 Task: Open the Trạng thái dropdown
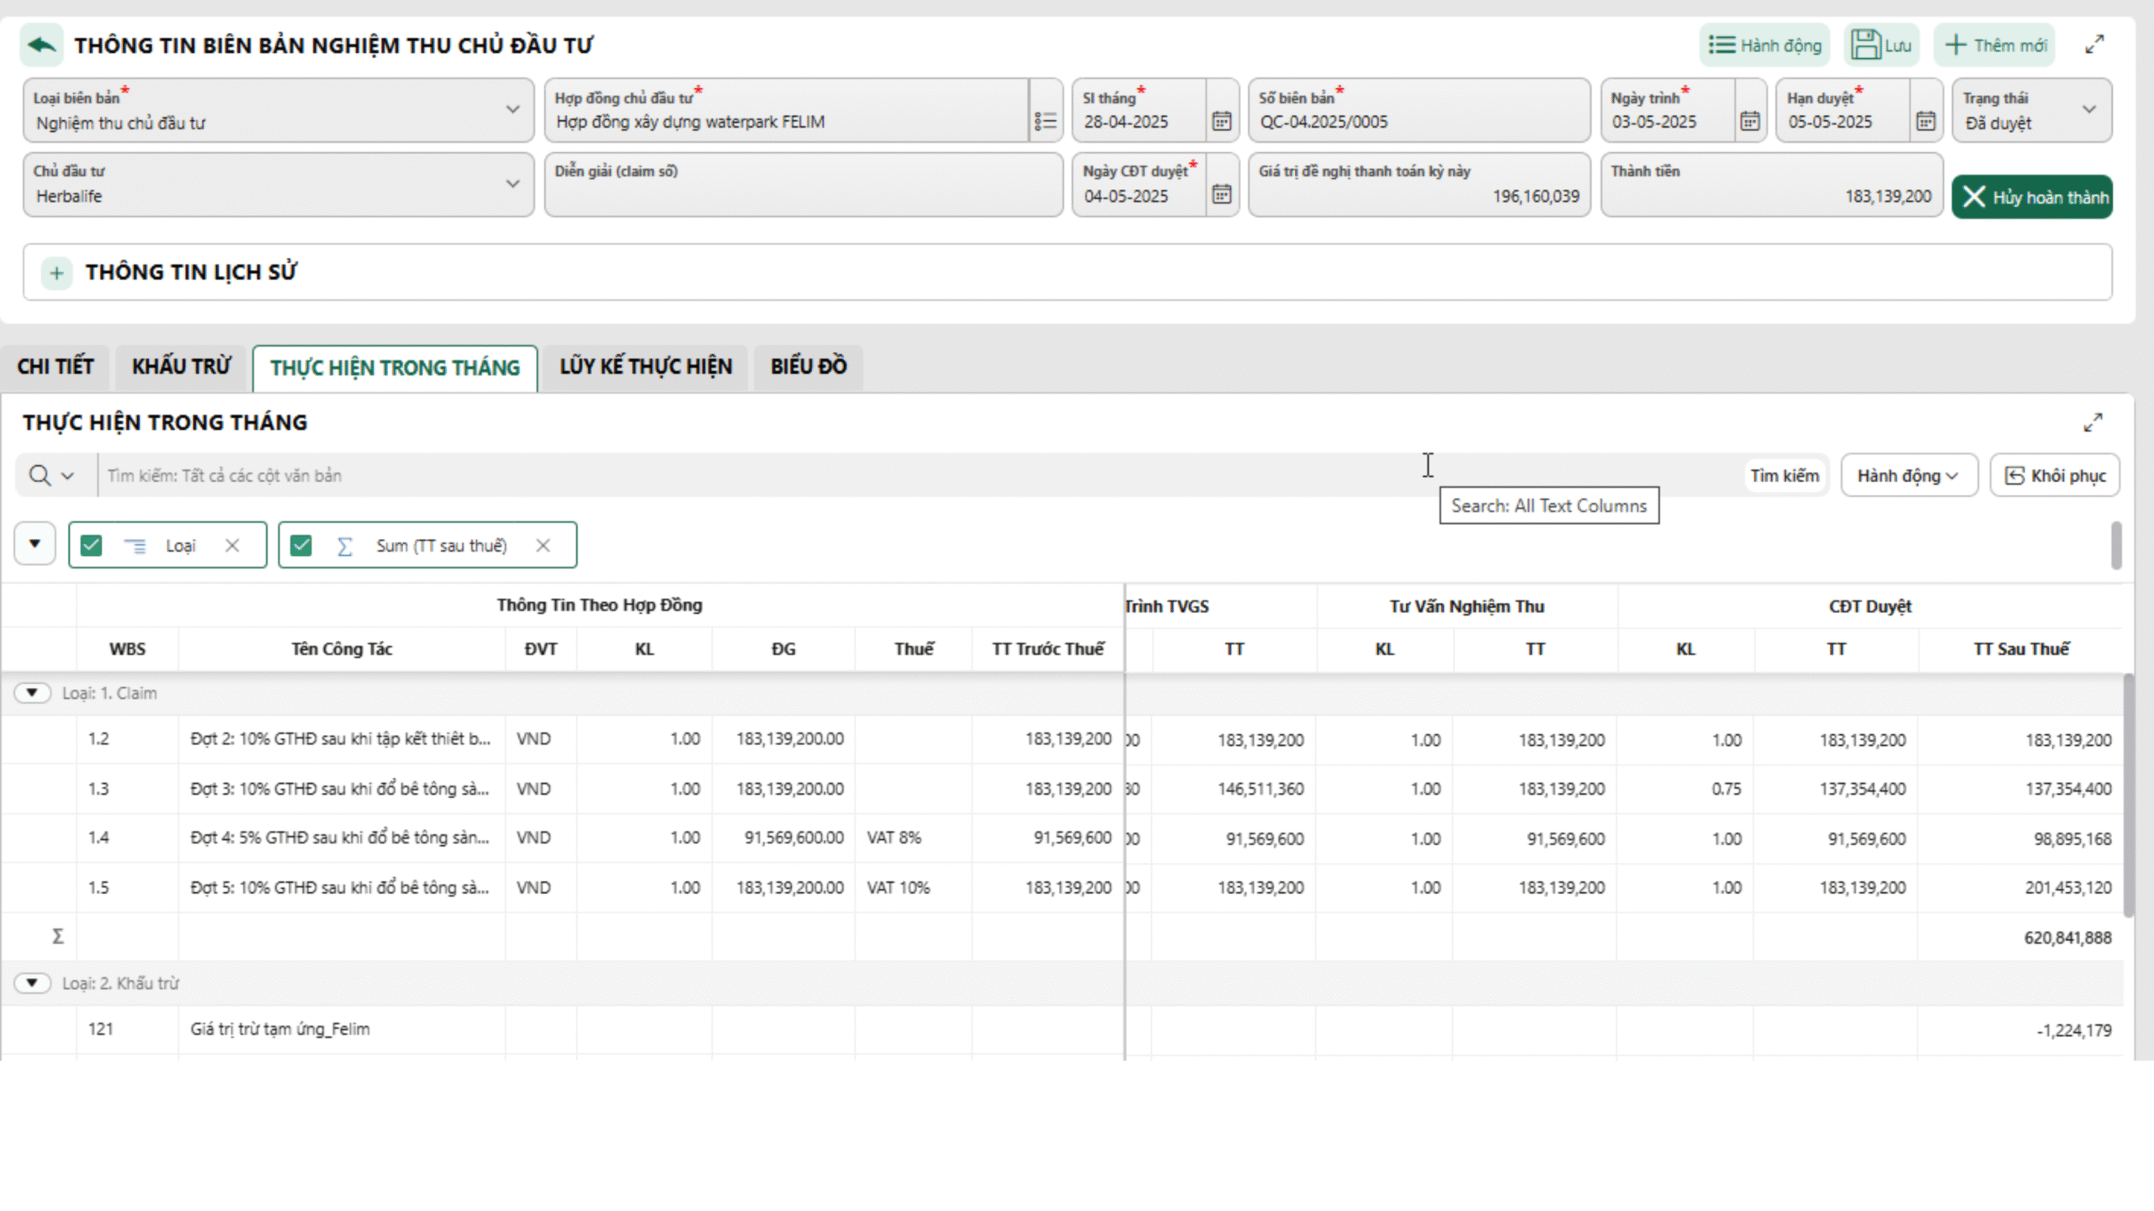[2088, 110]
